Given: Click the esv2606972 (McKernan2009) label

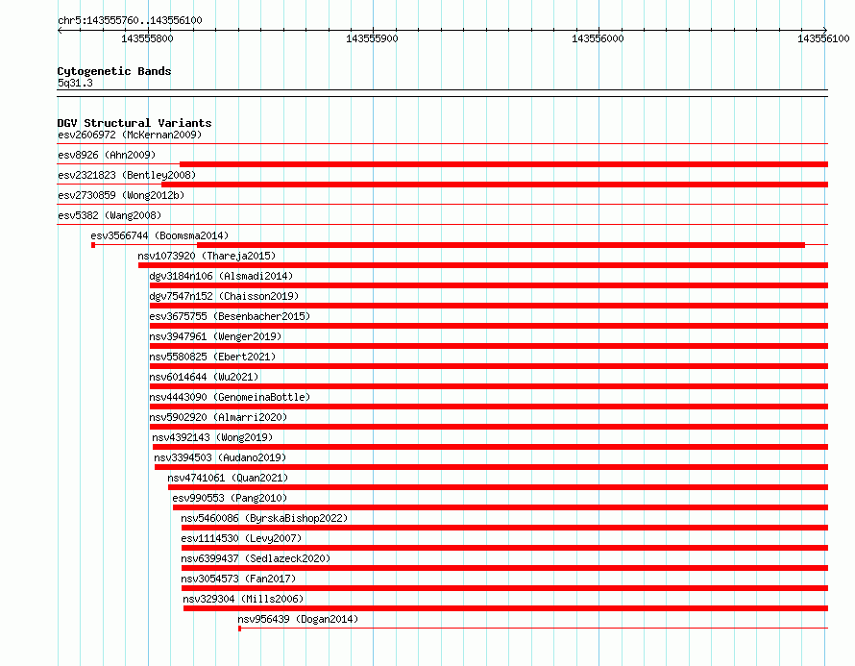Looking at the screenshot, I should click(x=130, y=135).
